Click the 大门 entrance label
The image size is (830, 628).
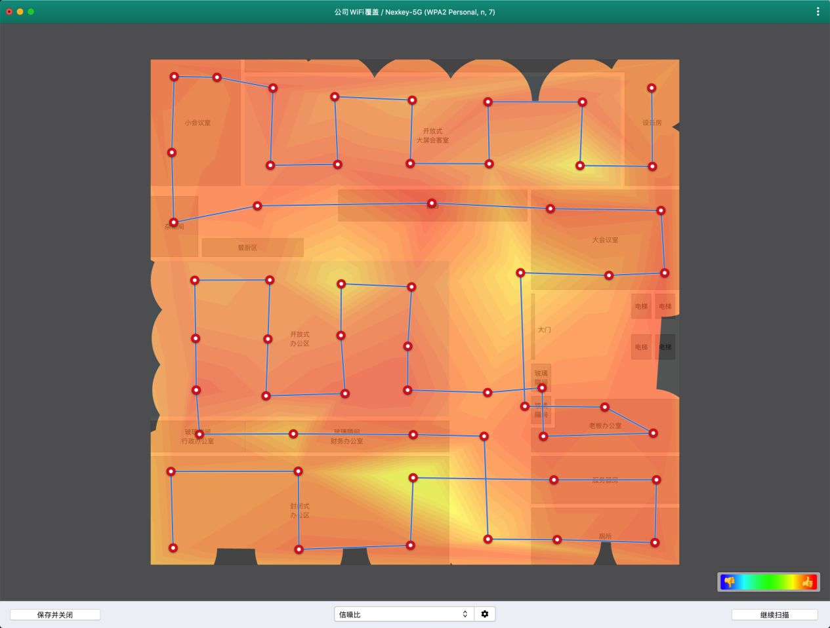point(545,330)
